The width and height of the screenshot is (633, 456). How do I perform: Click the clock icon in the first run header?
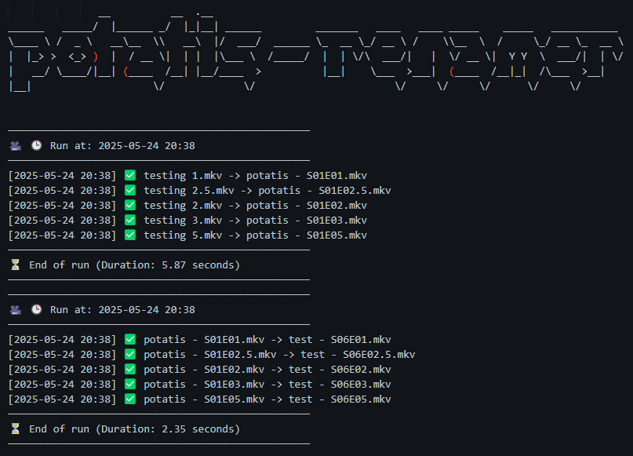(x=36, y=145)
